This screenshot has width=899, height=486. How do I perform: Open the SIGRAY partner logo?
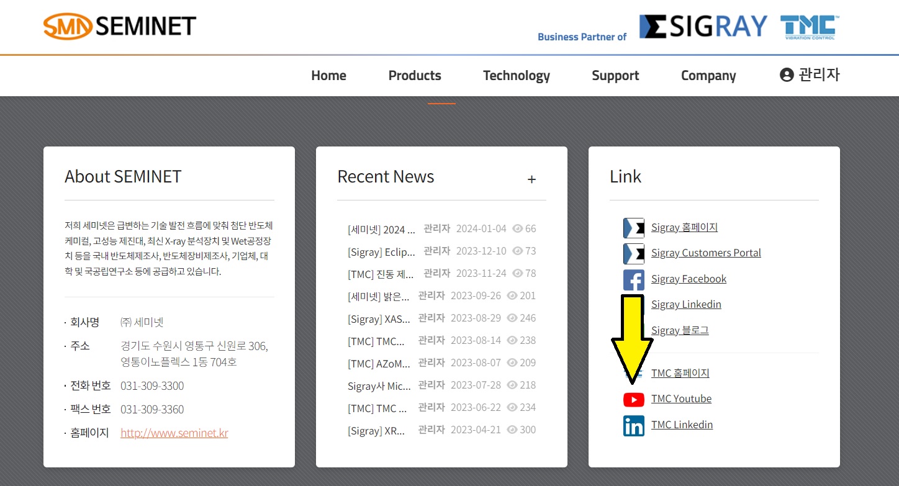(x=703, y=27)
